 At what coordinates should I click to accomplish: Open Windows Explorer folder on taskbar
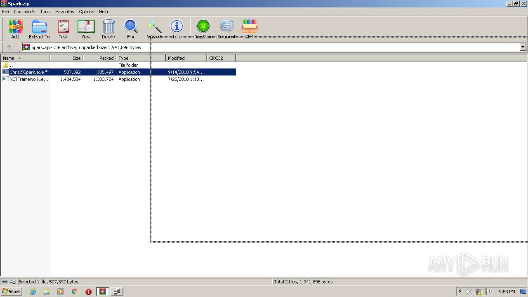tap(47, 292)
